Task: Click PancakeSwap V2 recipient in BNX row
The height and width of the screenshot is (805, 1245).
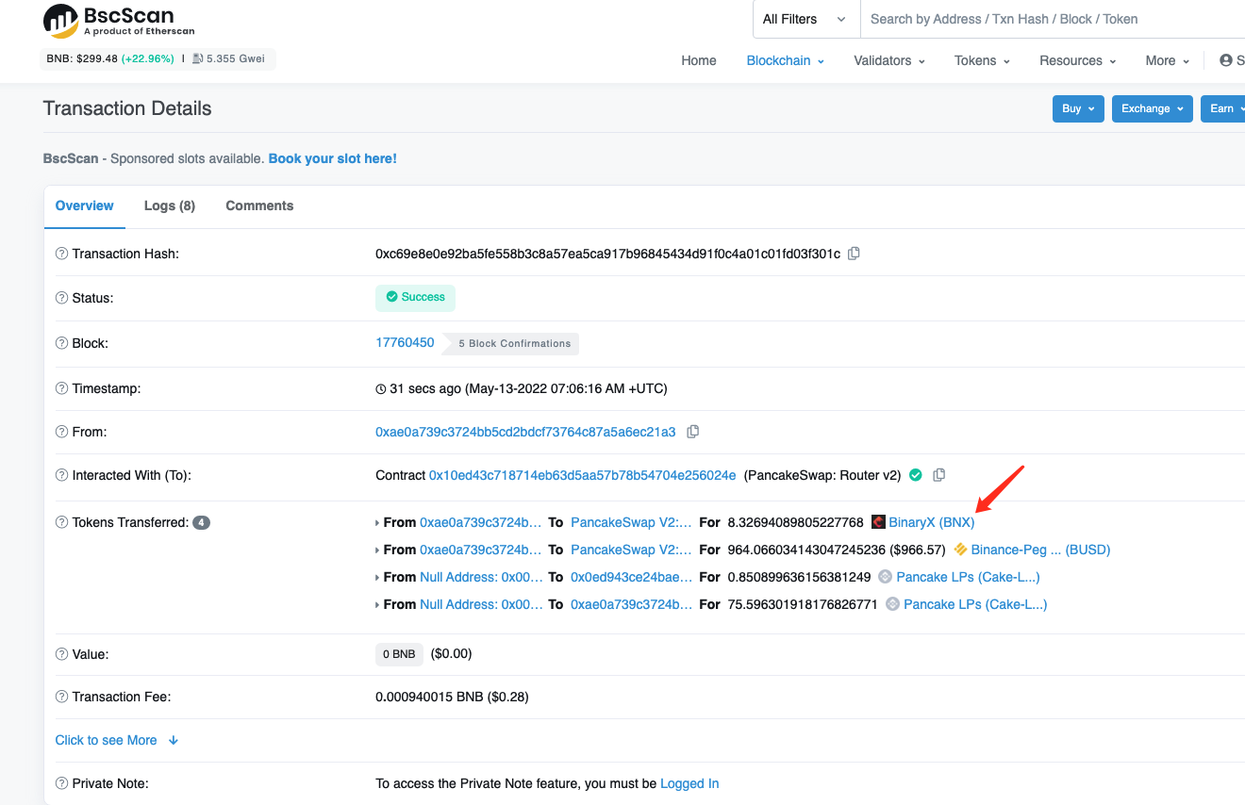Action: (x=631, y=522)
